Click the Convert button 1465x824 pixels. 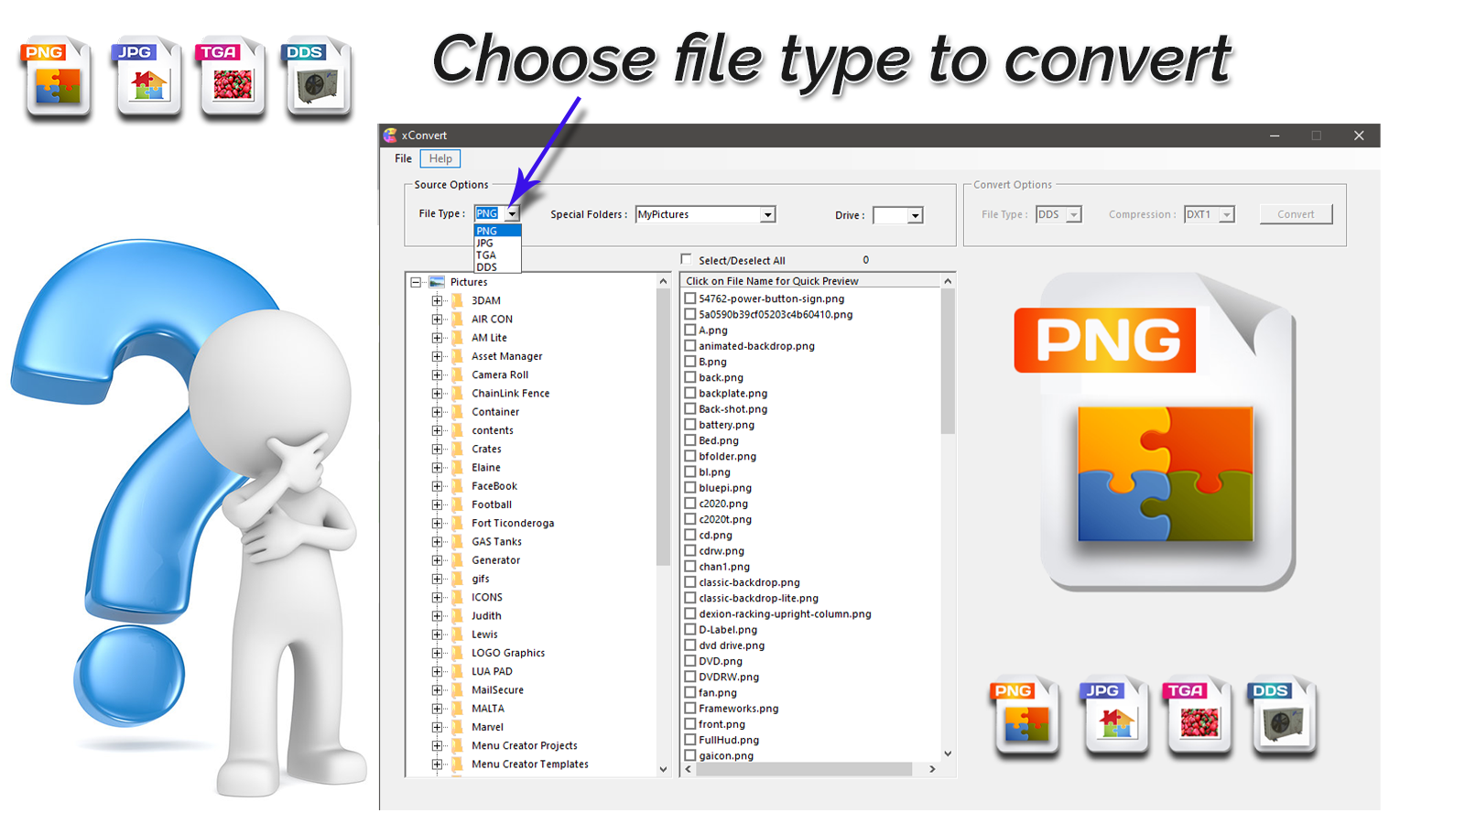click(1296, 214)
